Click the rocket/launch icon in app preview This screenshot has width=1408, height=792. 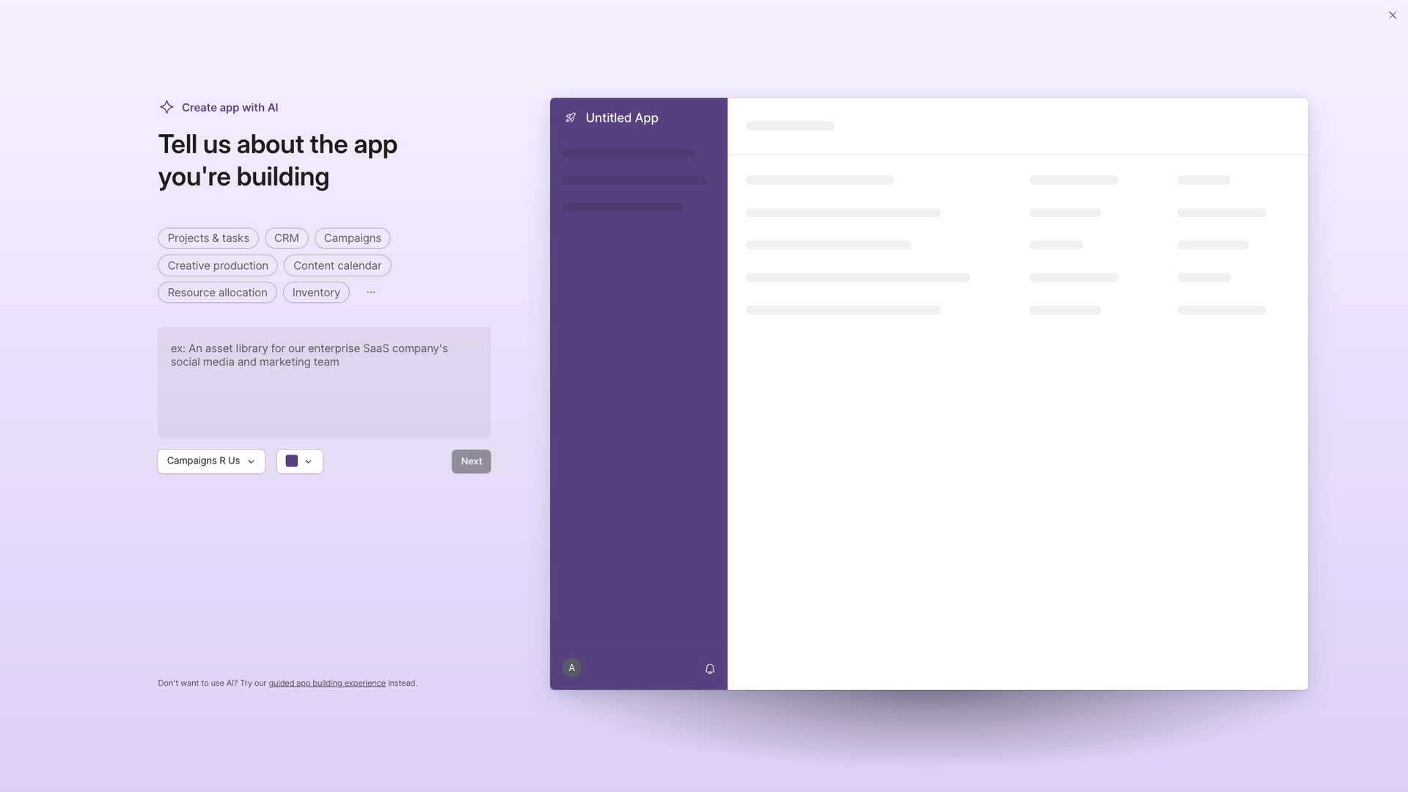[571, 117]
